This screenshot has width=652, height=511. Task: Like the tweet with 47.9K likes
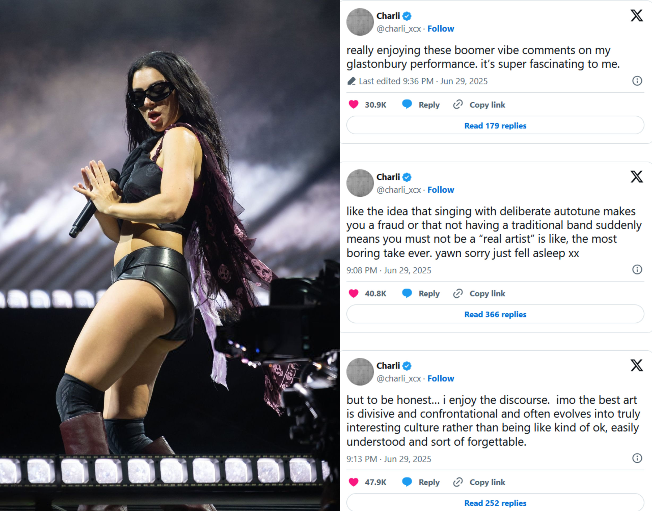point(354,482)
